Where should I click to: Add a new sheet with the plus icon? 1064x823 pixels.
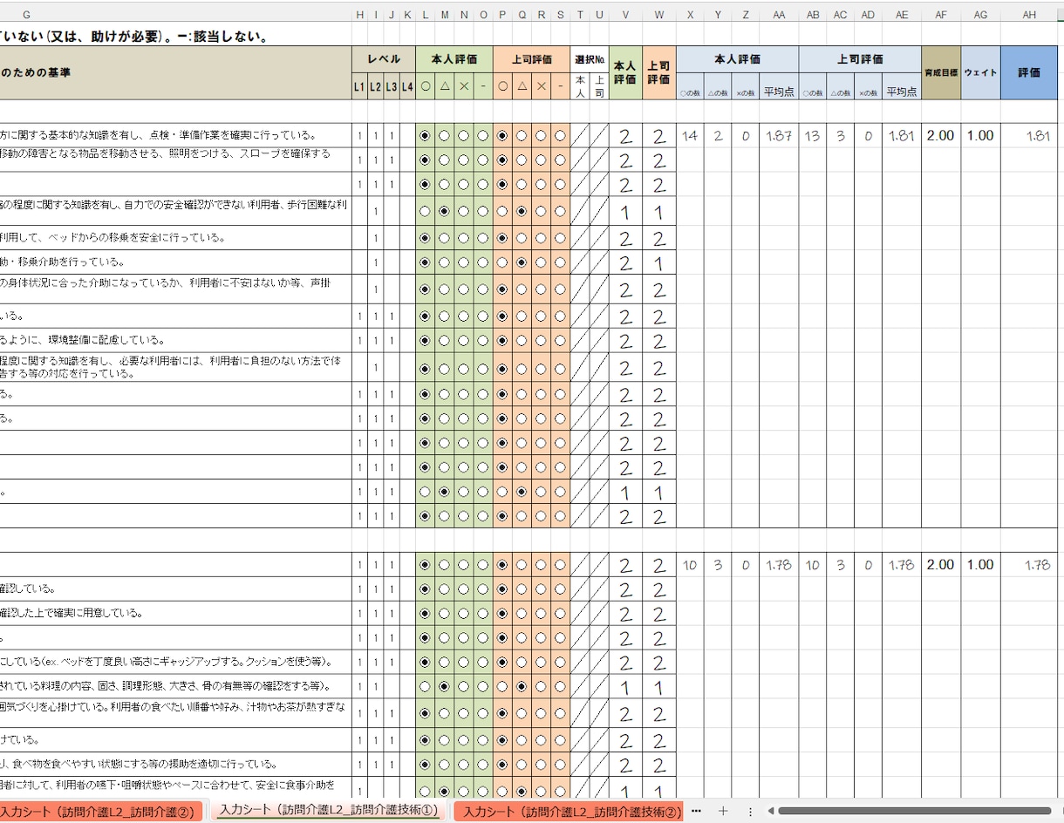(x=722, y=811)
